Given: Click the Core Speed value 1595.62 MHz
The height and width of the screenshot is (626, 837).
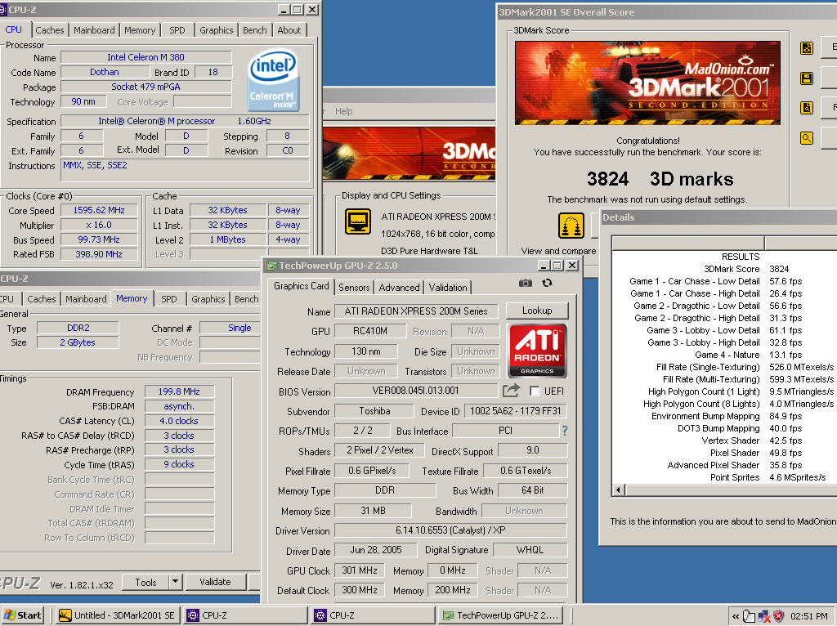Looking at the screenshot, I should coord(99,210).
